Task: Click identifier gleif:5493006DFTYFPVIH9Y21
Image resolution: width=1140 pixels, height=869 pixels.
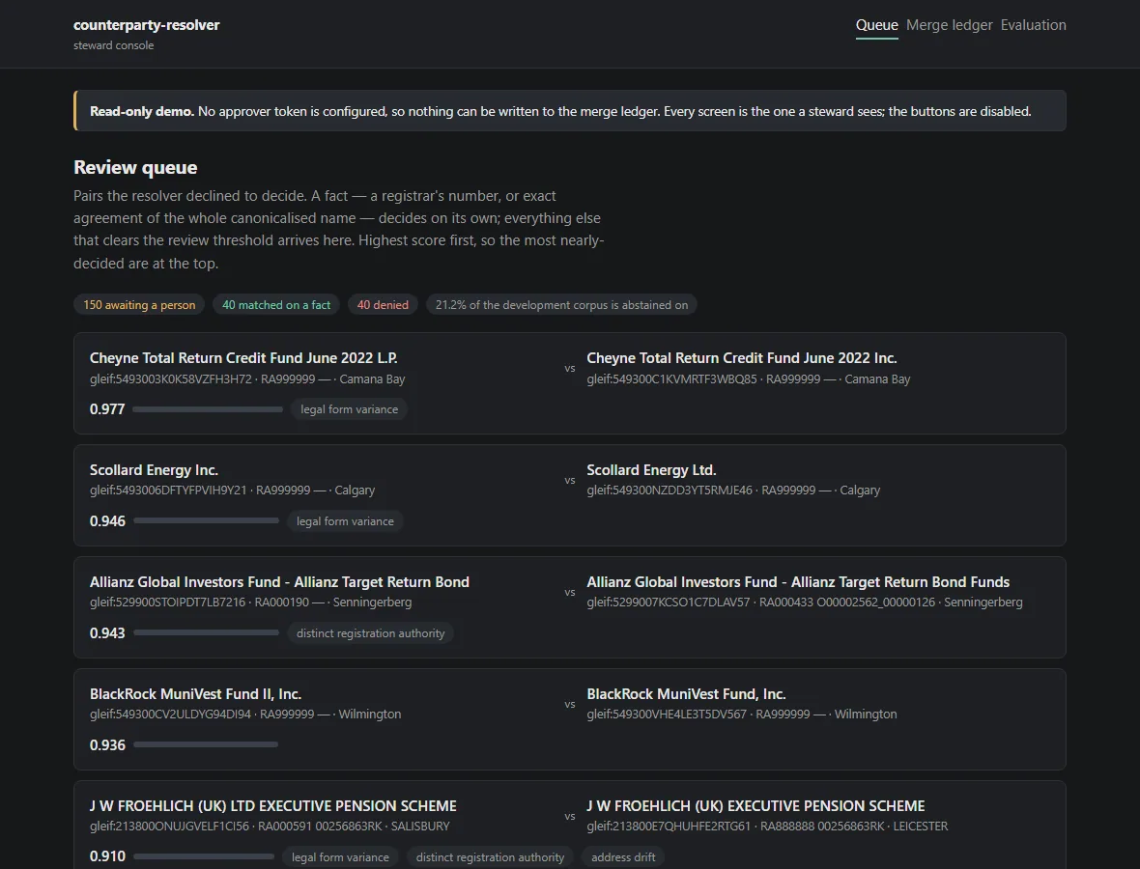Action: point(168,491)
